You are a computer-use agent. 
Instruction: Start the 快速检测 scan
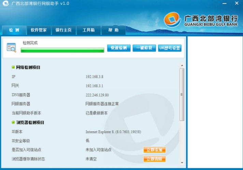tap(119, 48)
